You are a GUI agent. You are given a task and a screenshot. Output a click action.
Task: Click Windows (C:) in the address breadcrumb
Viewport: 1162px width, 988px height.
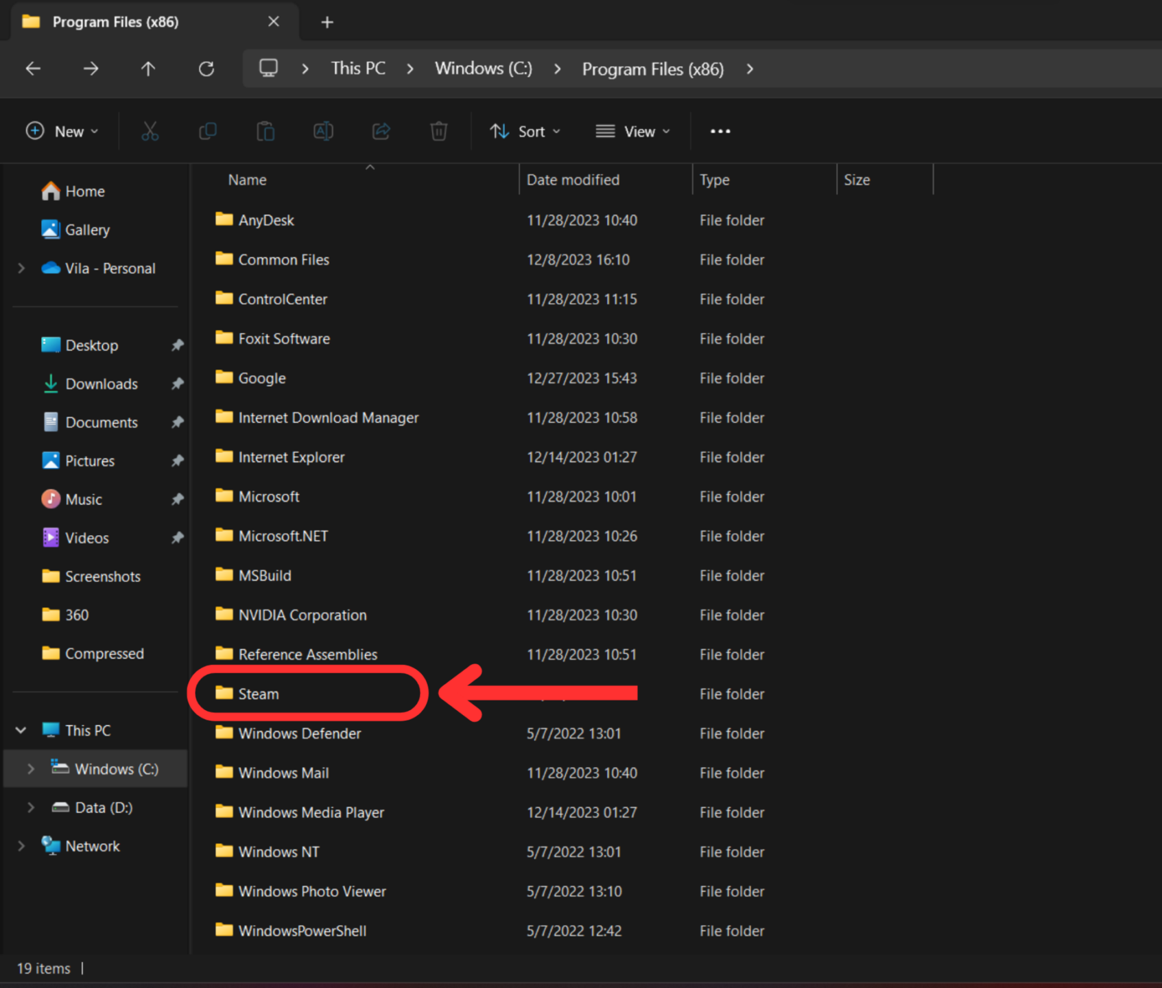[x=483, y=69]
